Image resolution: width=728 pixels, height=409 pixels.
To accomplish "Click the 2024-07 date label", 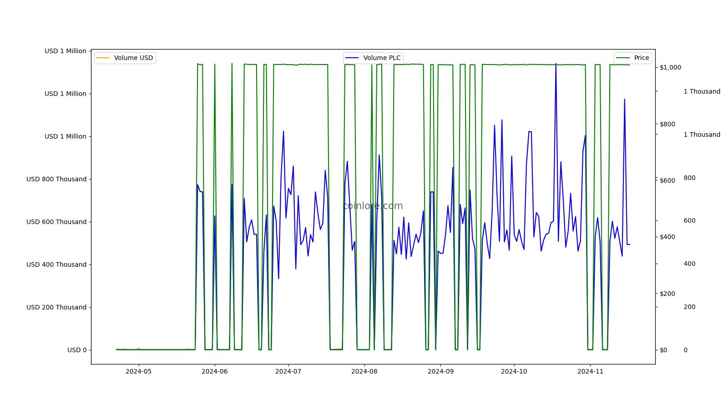I will tap(288, 371).
